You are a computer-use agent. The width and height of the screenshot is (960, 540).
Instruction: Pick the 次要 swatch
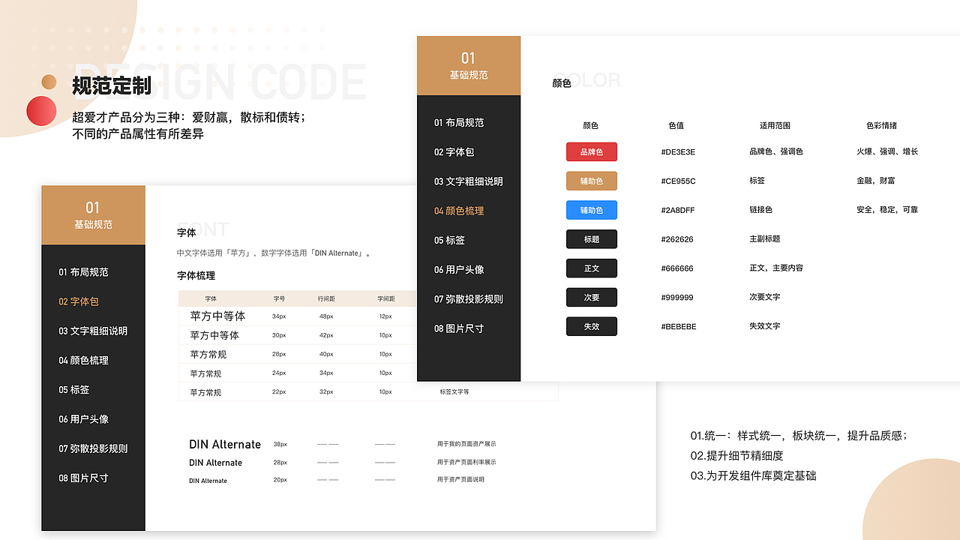tap(591, 297)
